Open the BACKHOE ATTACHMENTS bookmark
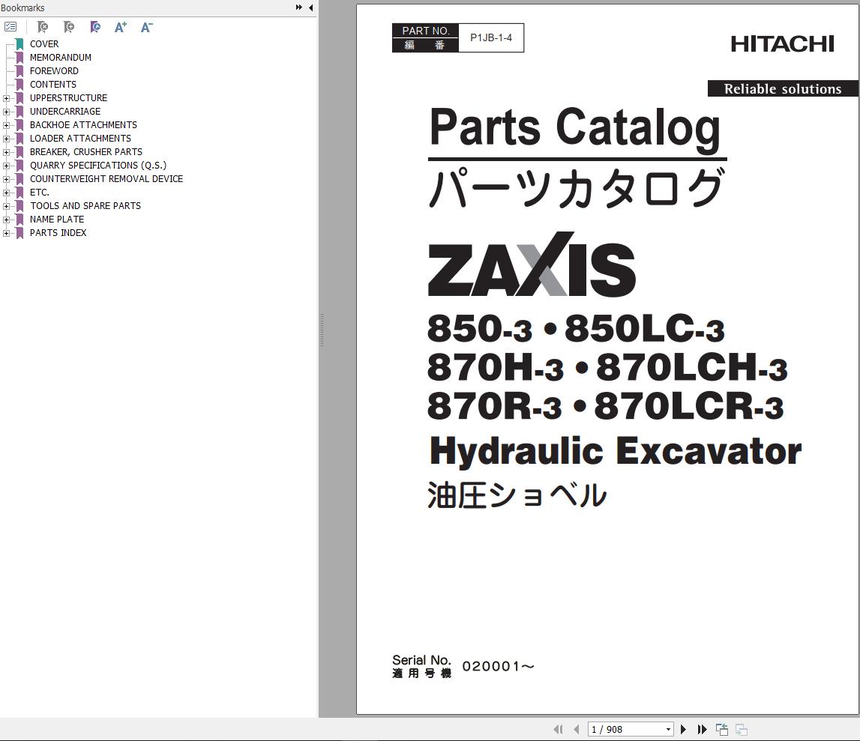Screen dimensions: 860x741 (83, 124)
